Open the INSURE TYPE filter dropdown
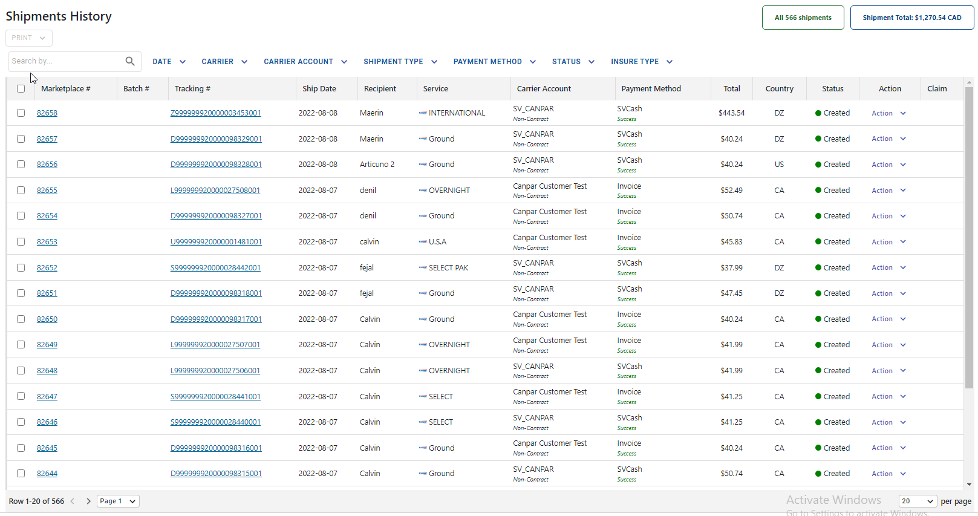 [642, 62]
